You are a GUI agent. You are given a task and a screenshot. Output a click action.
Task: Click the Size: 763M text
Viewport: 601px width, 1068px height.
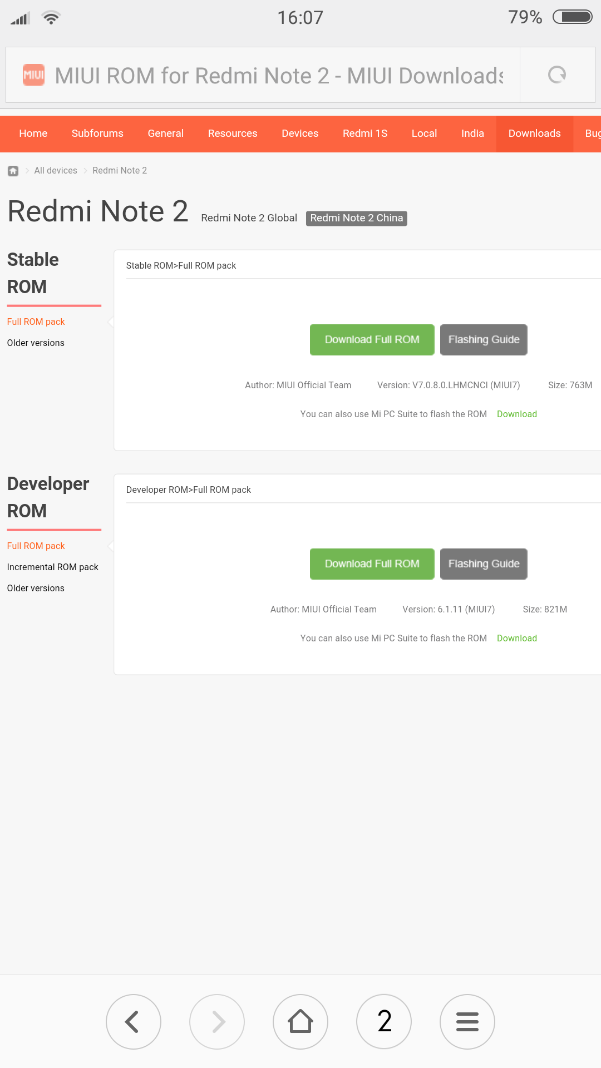pyautogui.click(x=570, y=385)
